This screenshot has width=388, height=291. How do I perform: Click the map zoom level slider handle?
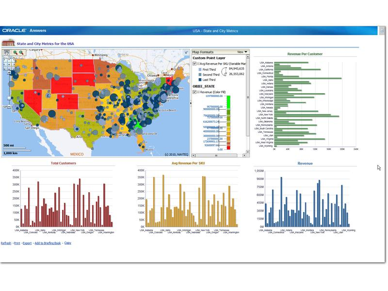point(9,98)
